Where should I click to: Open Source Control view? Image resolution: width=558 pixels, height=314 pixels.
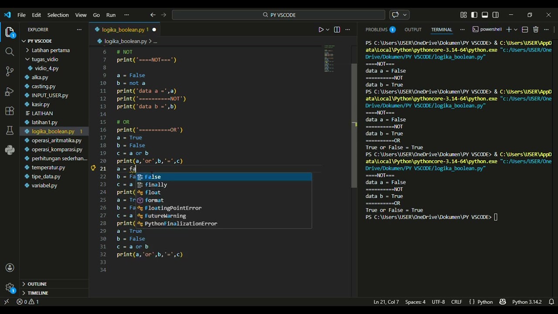(10, 72)
